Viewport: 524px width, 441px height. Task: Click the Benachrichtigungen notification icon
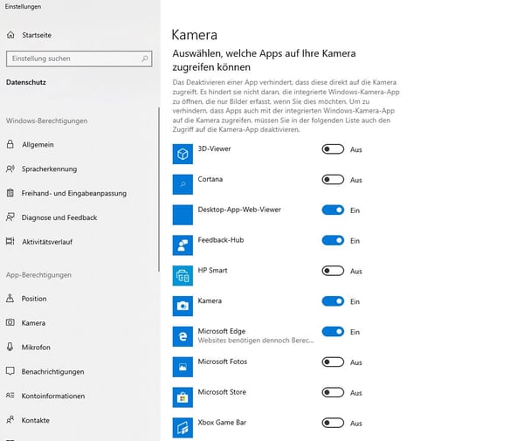tap(10, 371)
